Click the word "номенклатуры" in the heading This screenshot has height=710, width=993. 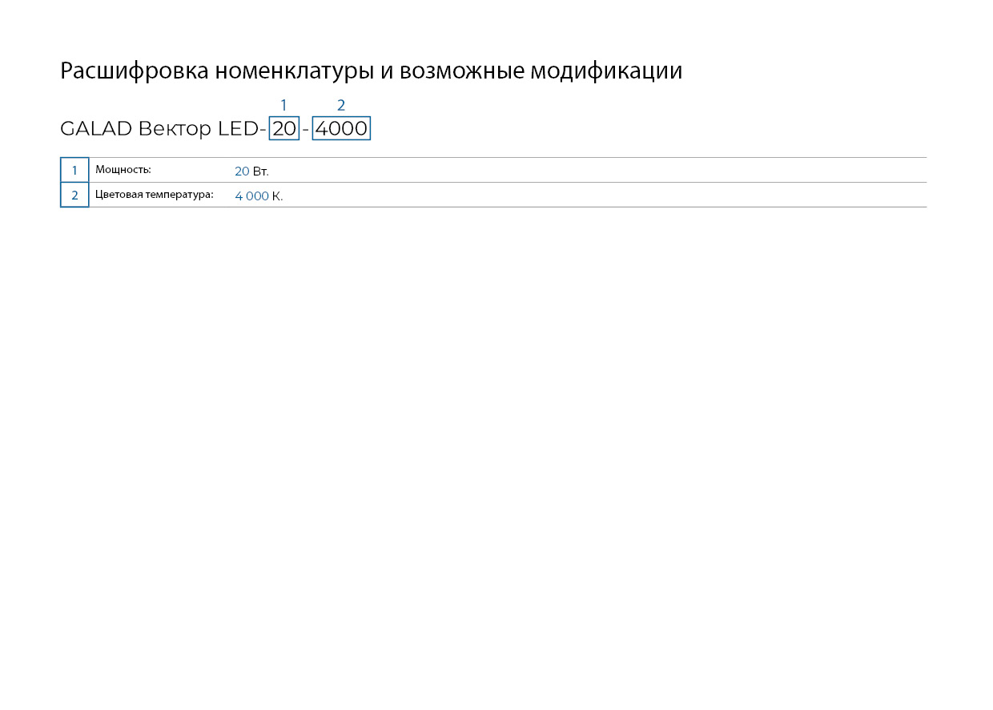tap(294, 71)
